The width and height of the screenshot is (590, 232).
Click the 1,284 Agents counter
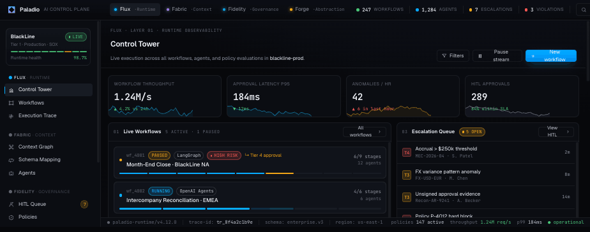[x=436, y=10]
